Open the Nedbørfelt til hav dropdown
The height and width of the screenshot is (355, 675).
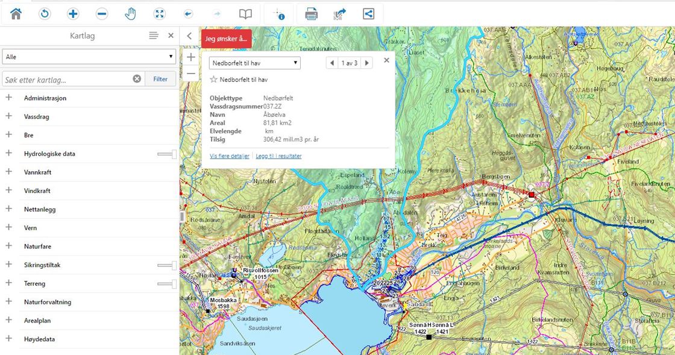(254, 63)
